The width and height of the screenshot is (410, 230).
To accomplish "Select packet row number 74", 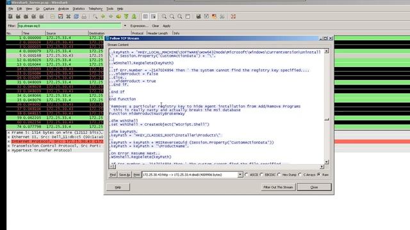I will [x=55, y=126].
